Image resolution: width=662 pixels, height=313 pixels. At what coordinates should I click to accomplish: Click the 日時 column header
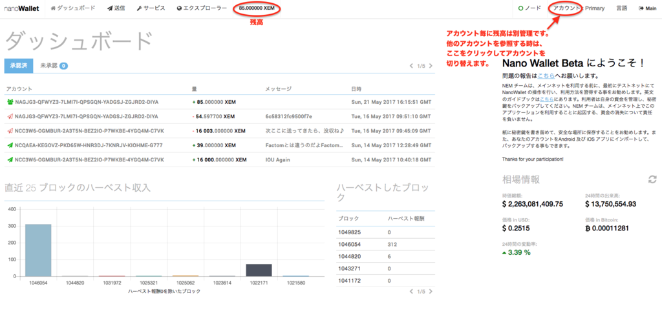point(356,89)
